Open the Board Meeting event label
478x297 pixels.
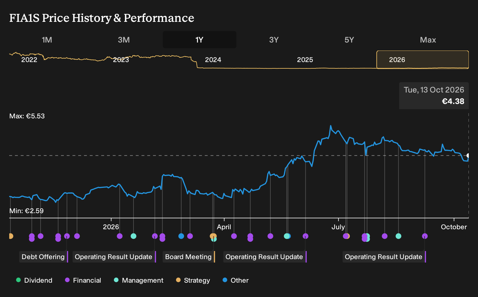(189, 257)
